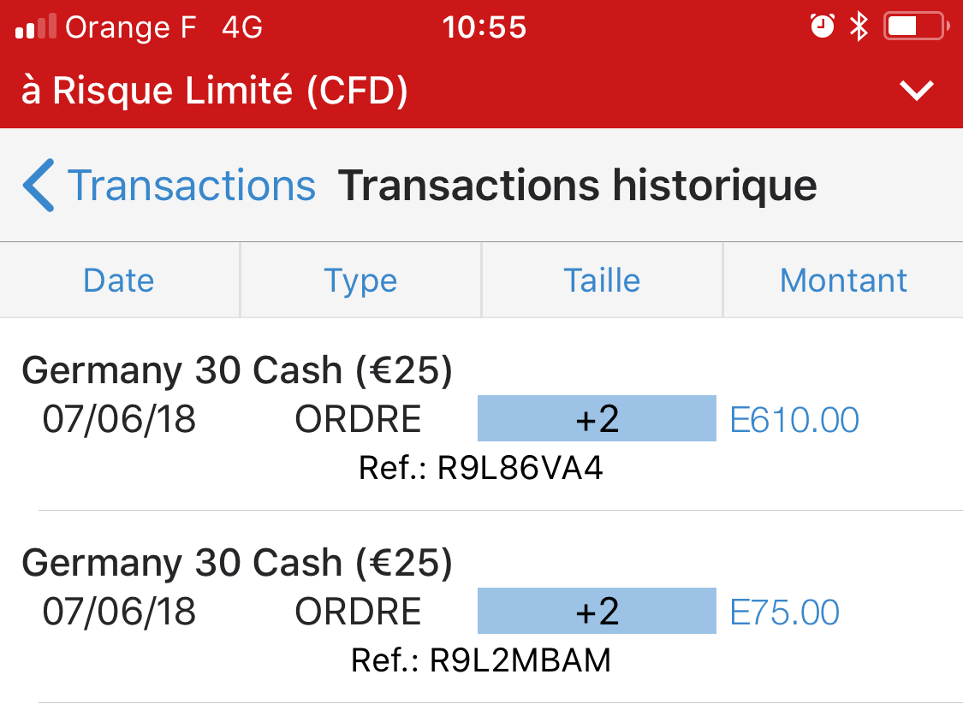Open transaction with Ref. R9L86VA4
The height and width of the screenshot is (704, 963).
pos(481,469)
